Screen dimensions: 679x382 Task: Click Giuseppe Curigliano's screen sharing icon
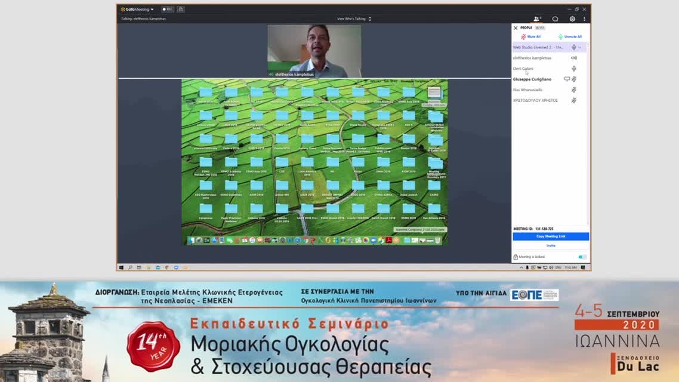(567, 79)
